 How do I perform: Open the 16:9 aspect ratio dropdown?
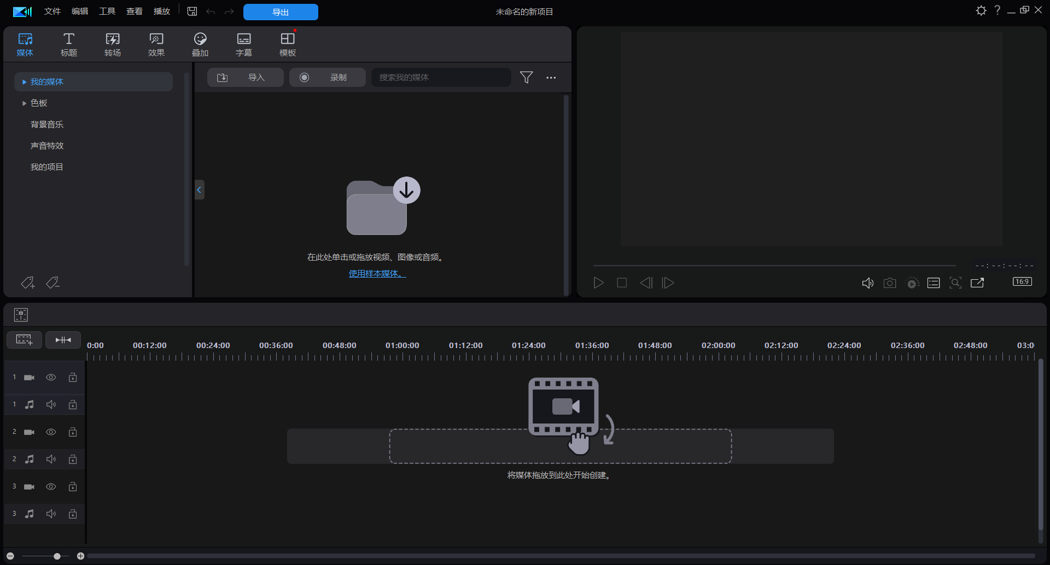point(1023,282)
